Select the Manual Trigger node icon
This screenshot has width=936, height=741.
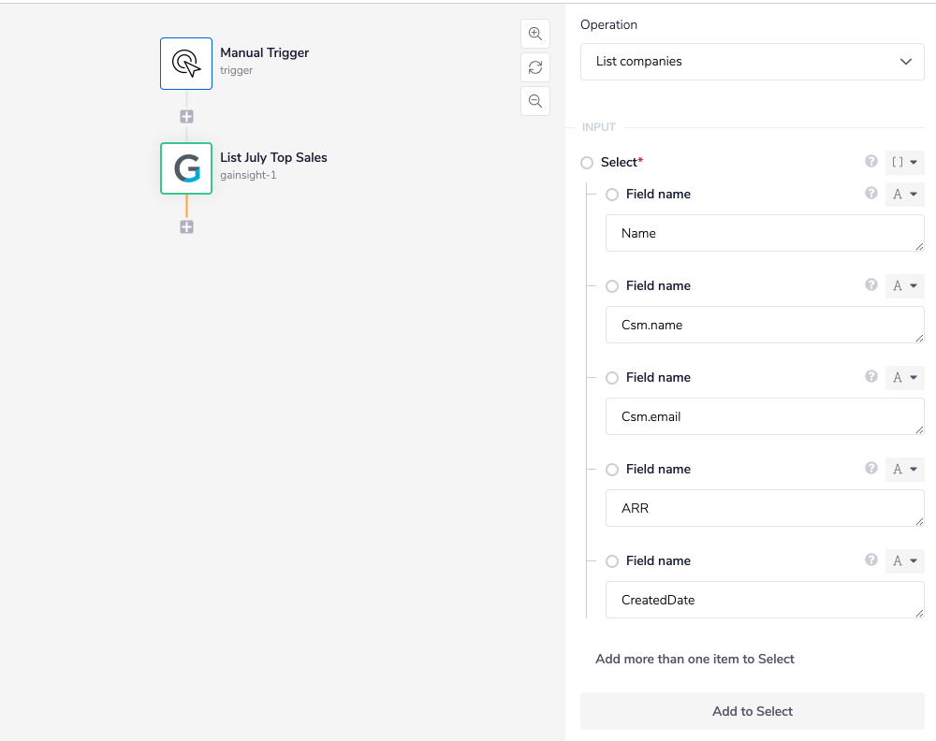coord(185,63)
